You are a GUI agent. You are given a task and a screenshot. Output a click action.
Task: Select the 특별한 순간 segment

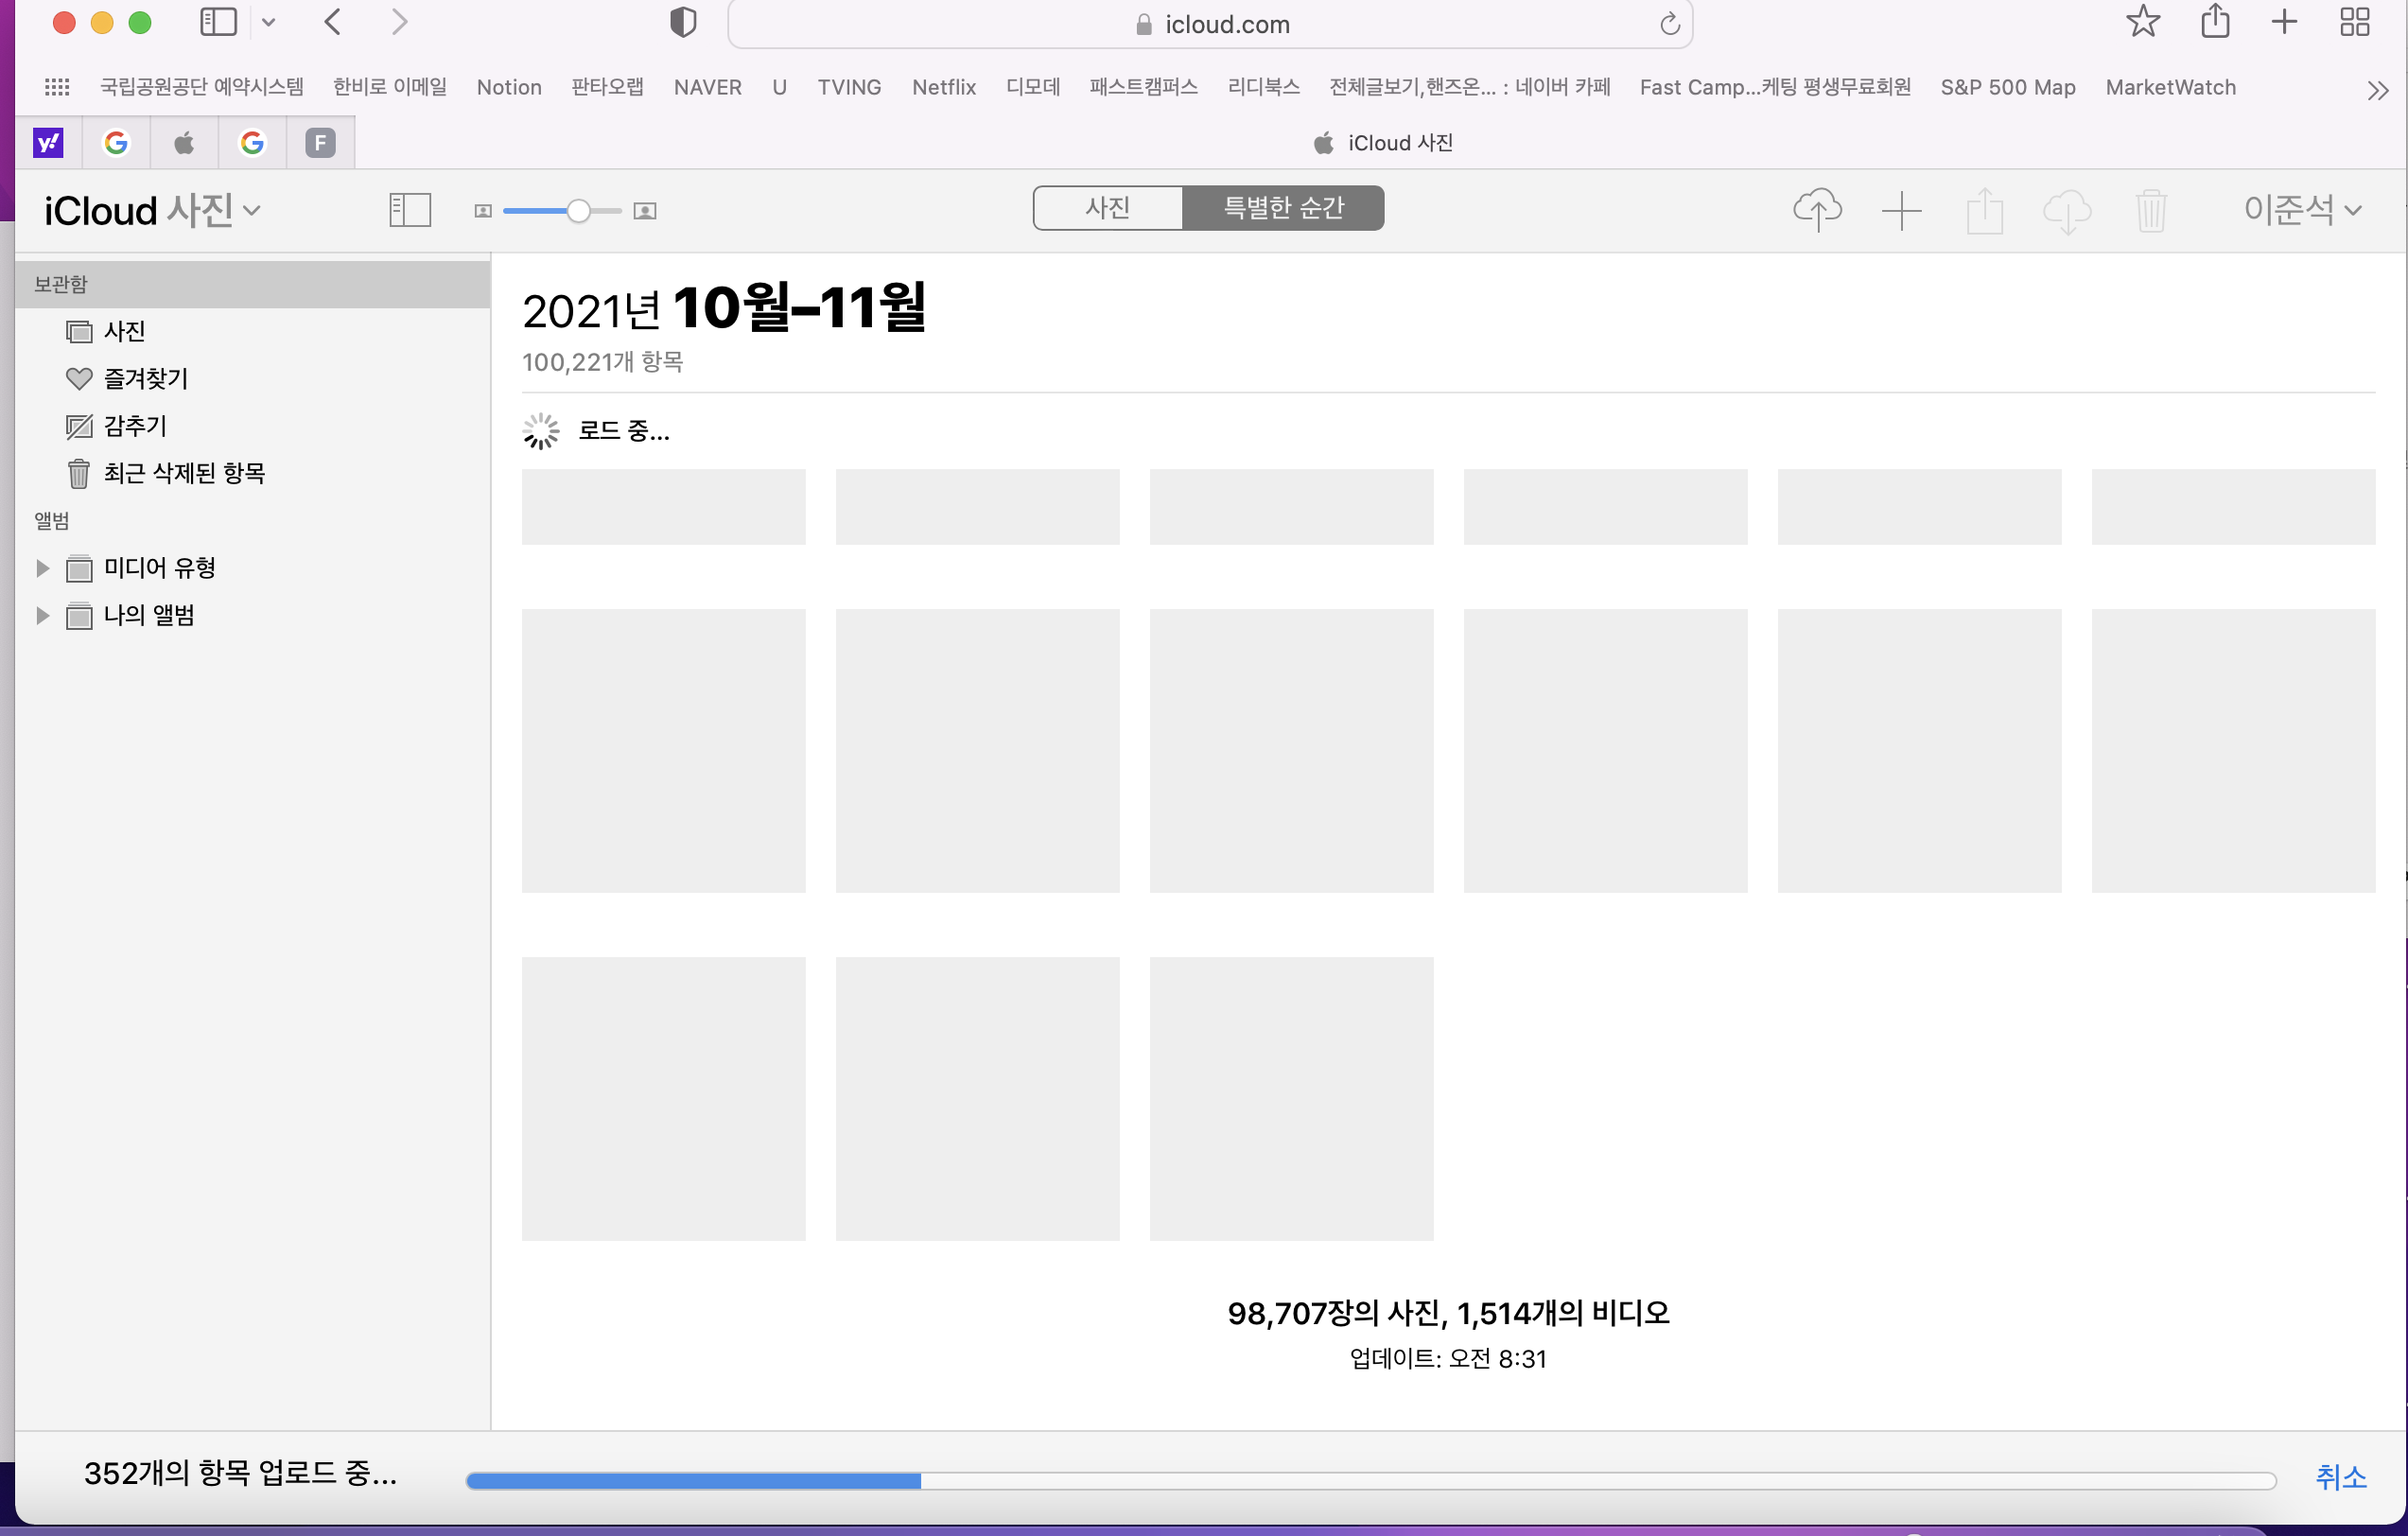point(1283,208)
